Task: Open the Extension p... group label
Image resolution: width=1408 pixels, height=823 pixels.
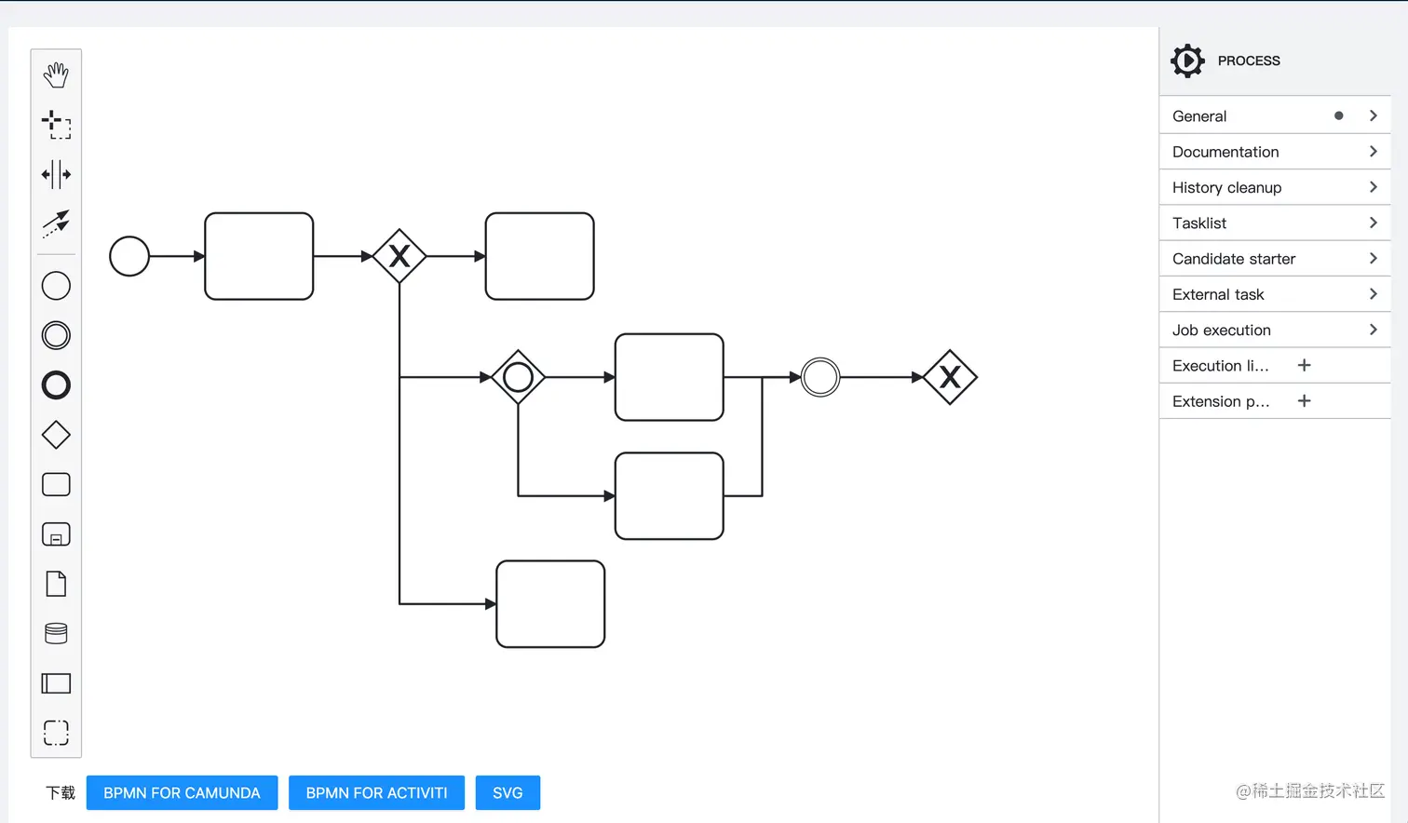Action: pyautogui.click(x=1221, y=401)
